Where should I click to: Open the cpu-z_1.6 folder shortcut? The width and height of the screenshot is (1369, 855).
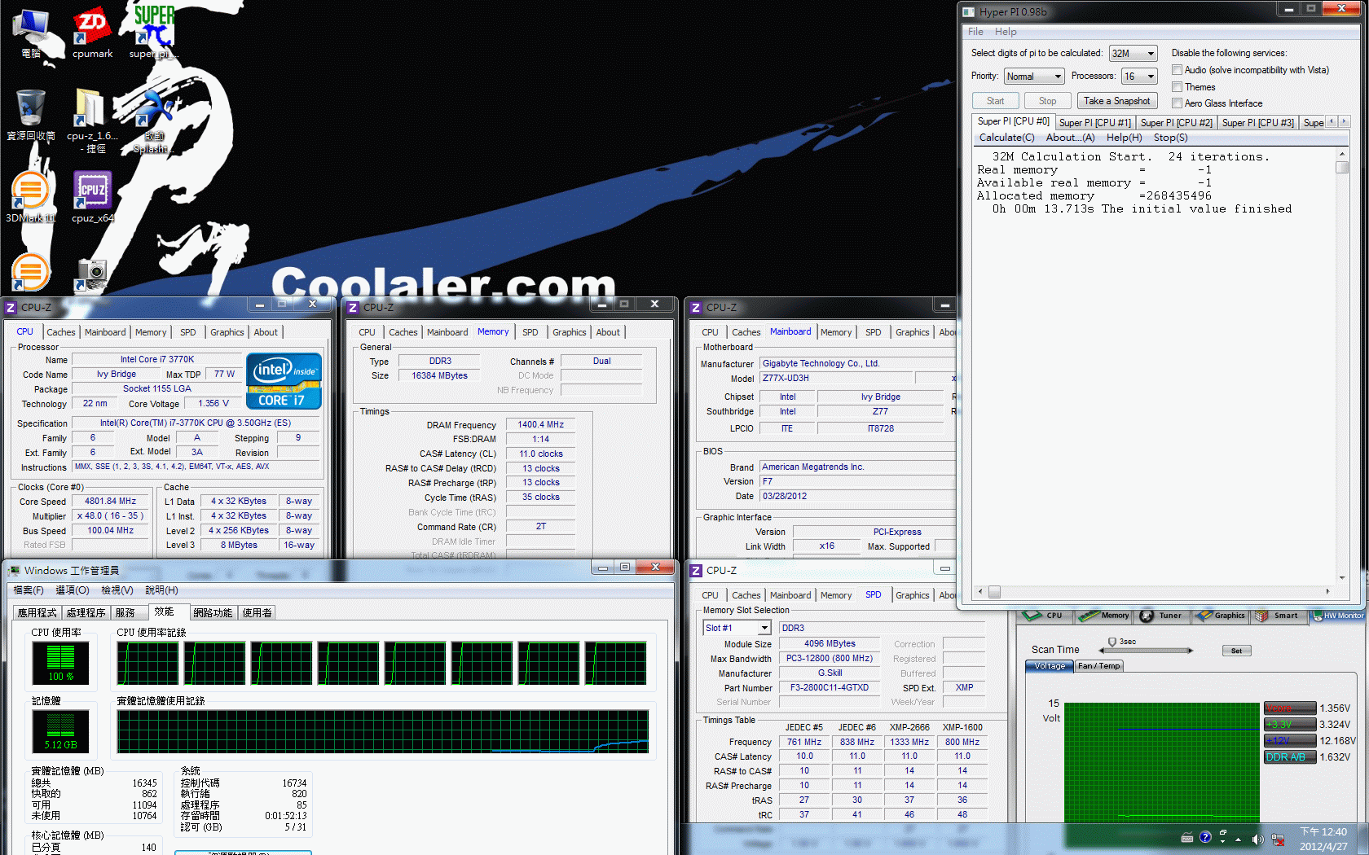92,121
